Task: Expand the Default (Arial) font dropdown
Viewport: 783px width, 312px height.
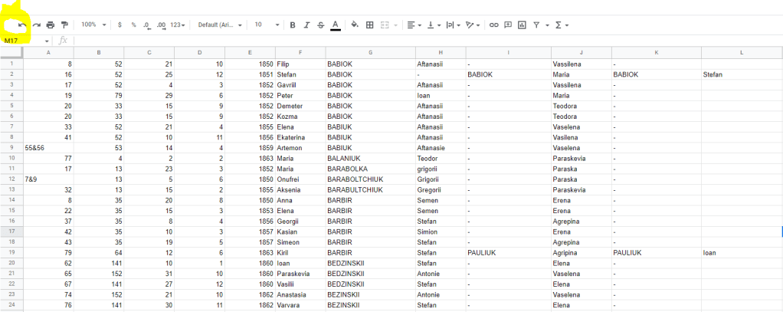Action: [220, 25]
